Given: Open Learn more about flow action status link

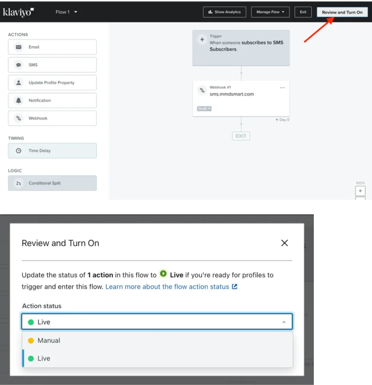Looking at the screenshot, I should 167,287.
